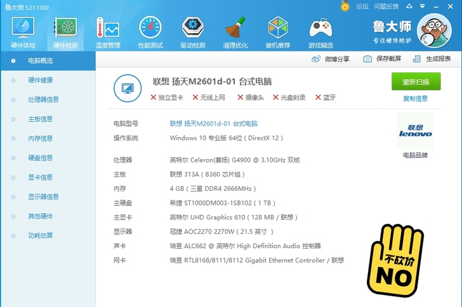Viewport: 462px width, 307px height.
Task: Click the 不砍价 NO hand sticker
Action: 395,260
